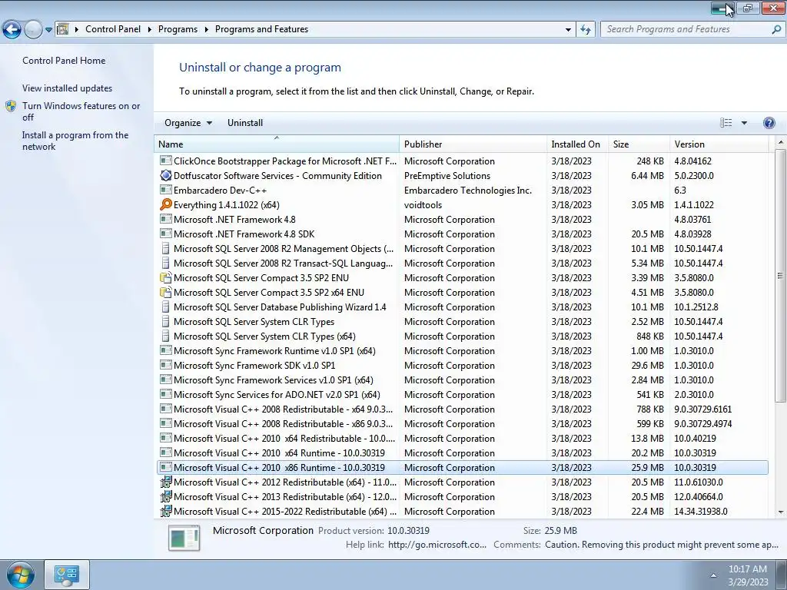787x590 pixels.
Task: Open the Control Panel Home link
Action: (64, 60)
